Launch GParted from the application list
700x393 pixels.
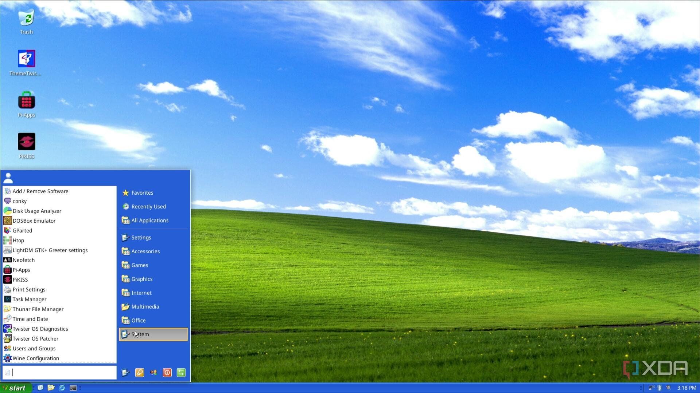pyautogui.click(x=22, y=230)
